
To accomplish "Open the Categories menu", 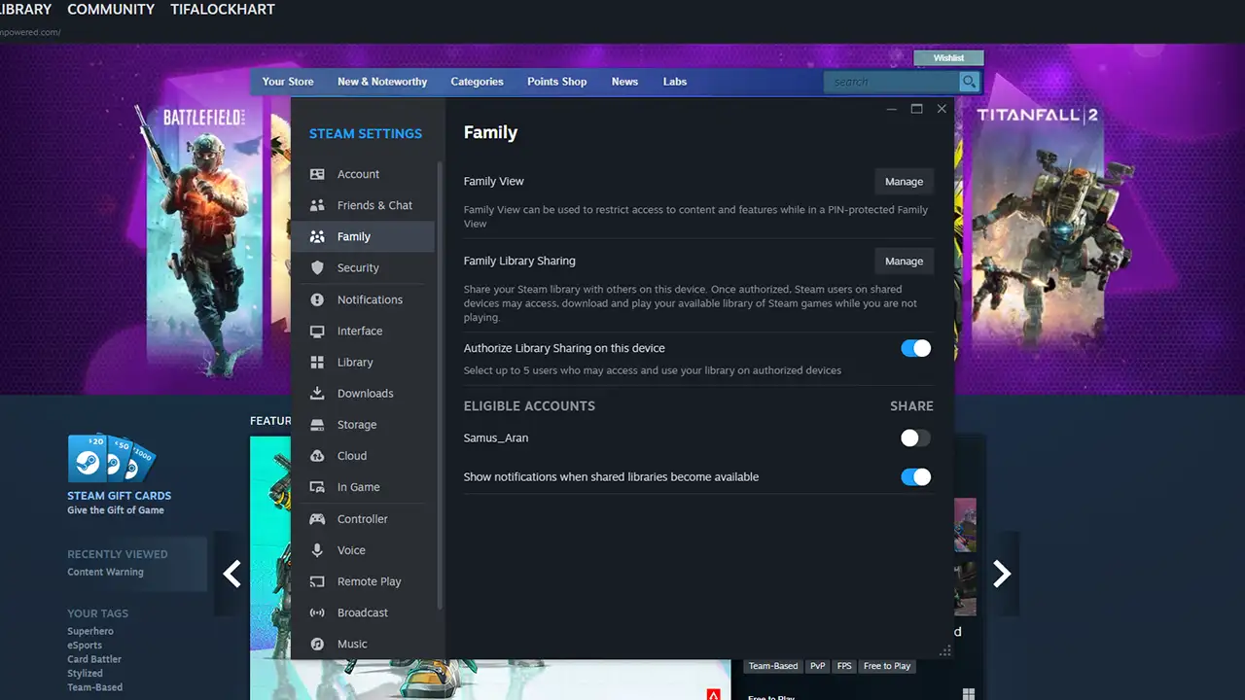I will tap(477, 82).
